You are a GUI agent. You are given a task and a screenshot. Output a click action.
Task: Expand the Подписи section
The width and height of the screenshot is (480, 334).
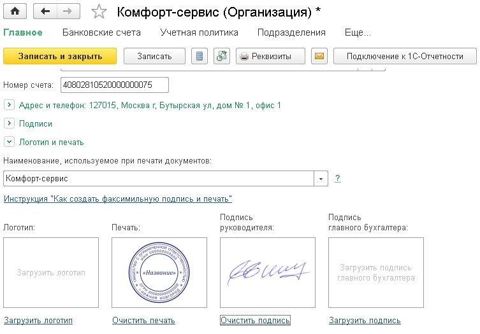[x=9, y=123]
